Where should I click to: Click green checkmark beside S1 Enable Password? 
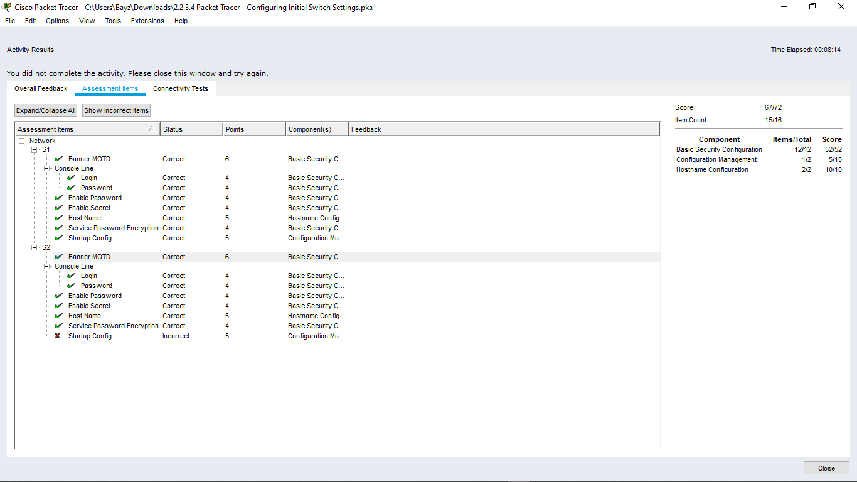point(58,198)
